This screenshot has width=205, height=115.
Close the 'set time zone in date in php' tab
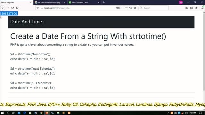tap(65, 2)
